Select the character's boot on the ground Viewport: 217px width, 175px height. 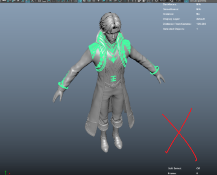point(117,140)
